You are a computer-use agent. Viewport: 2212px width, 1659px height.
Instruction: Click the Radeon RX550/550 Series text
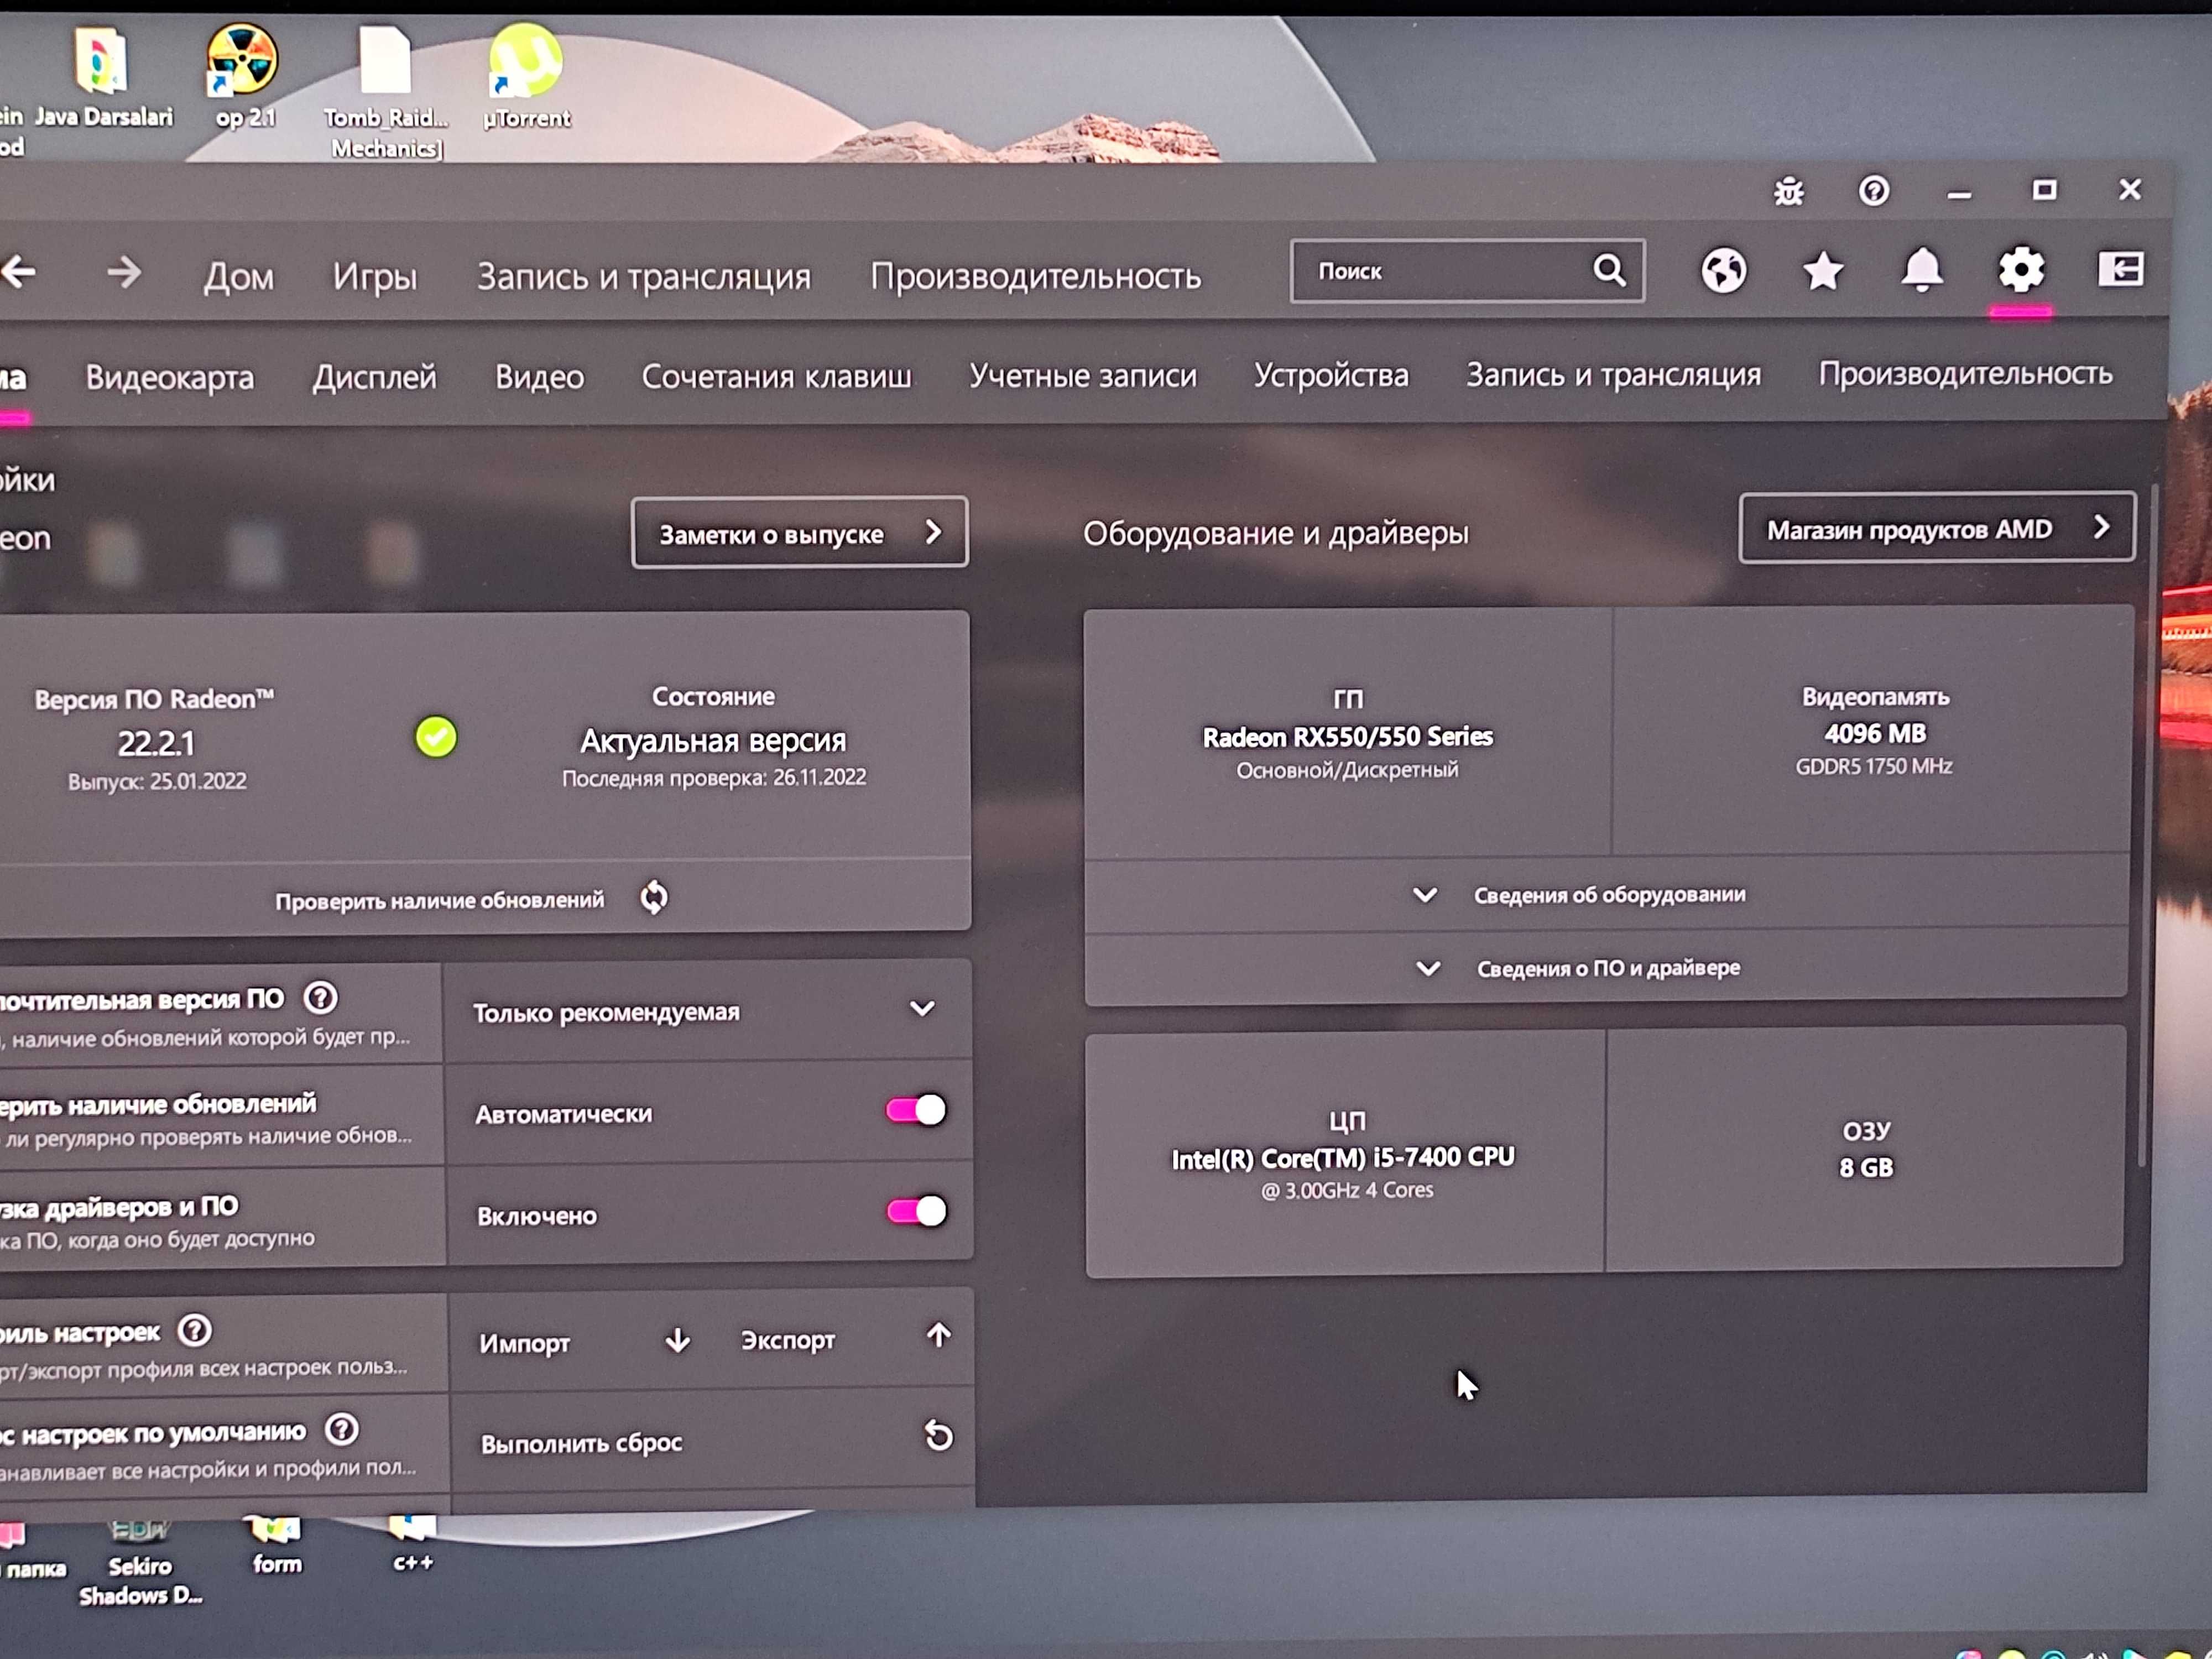tap(1347, 737)
